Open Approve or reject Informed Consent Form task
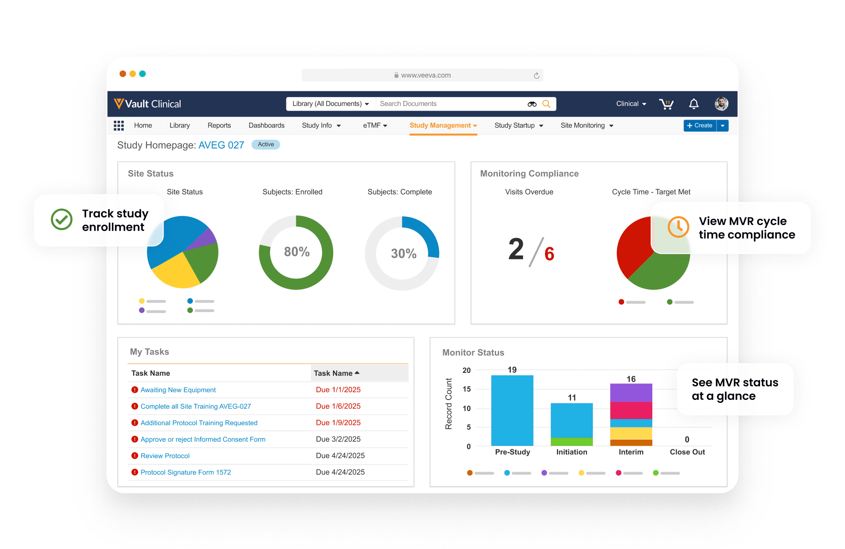This screenshot has height=549, width=845. coord(203,439)
